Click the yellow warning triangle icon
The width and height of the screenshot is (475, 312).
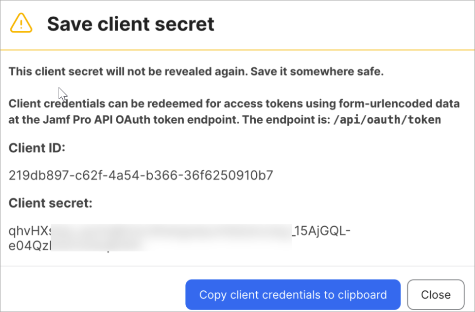click(21, 23)
